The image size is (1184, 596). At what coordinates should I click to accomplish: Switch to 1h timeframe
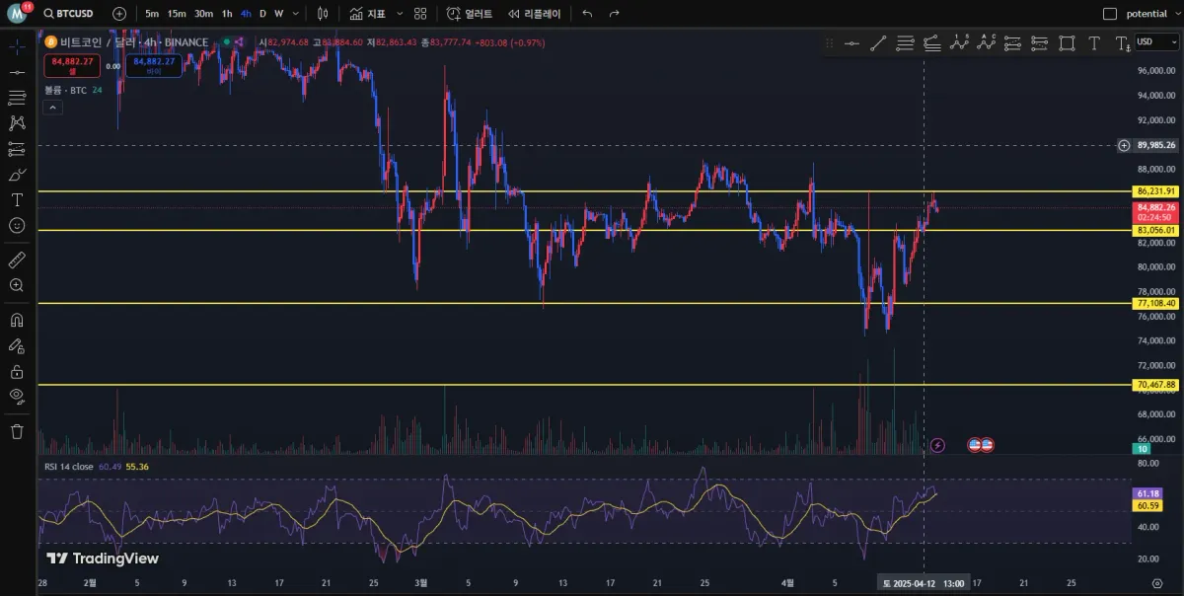(227, 14)
